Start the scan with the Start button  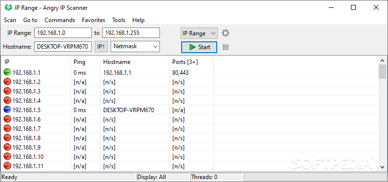199,47
